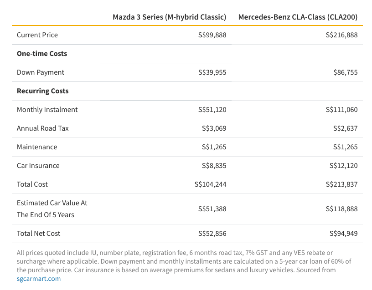The height and width of the screenshot is (290, 372).
Task: Select the Mercedes down payment $86,755
Action: pos(346,72)
